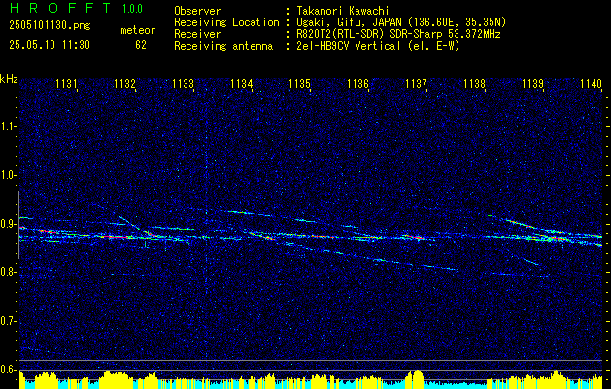Click the 1140 time marker
Screen dimensions: 611x389
point(592,83)
